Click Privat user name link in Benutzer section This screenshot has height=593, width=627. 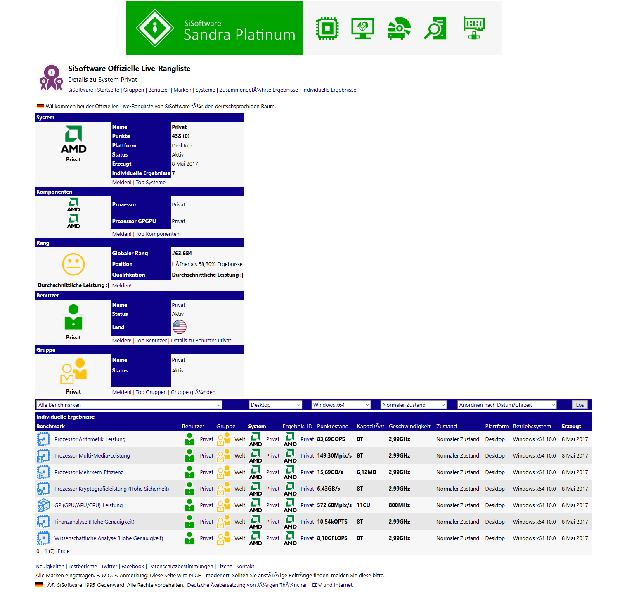178,305
